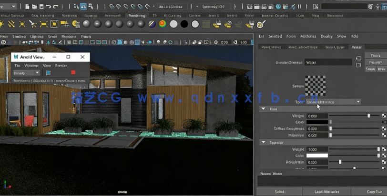Click the pause icon in the top toolbar
Image resolution: width=387 pixels, height=196 pixels.
[299, 7]
